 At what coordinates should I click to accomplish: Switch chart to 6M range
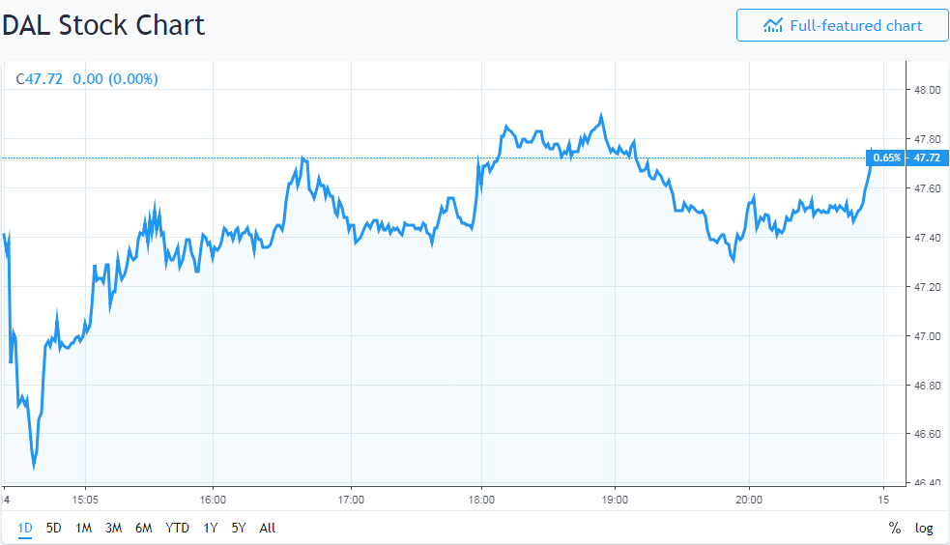pyautogui.click(x=144, y=528)
